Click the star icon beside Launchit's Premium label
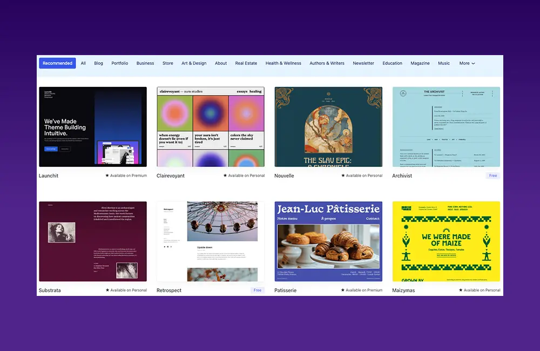 [107, 175]
